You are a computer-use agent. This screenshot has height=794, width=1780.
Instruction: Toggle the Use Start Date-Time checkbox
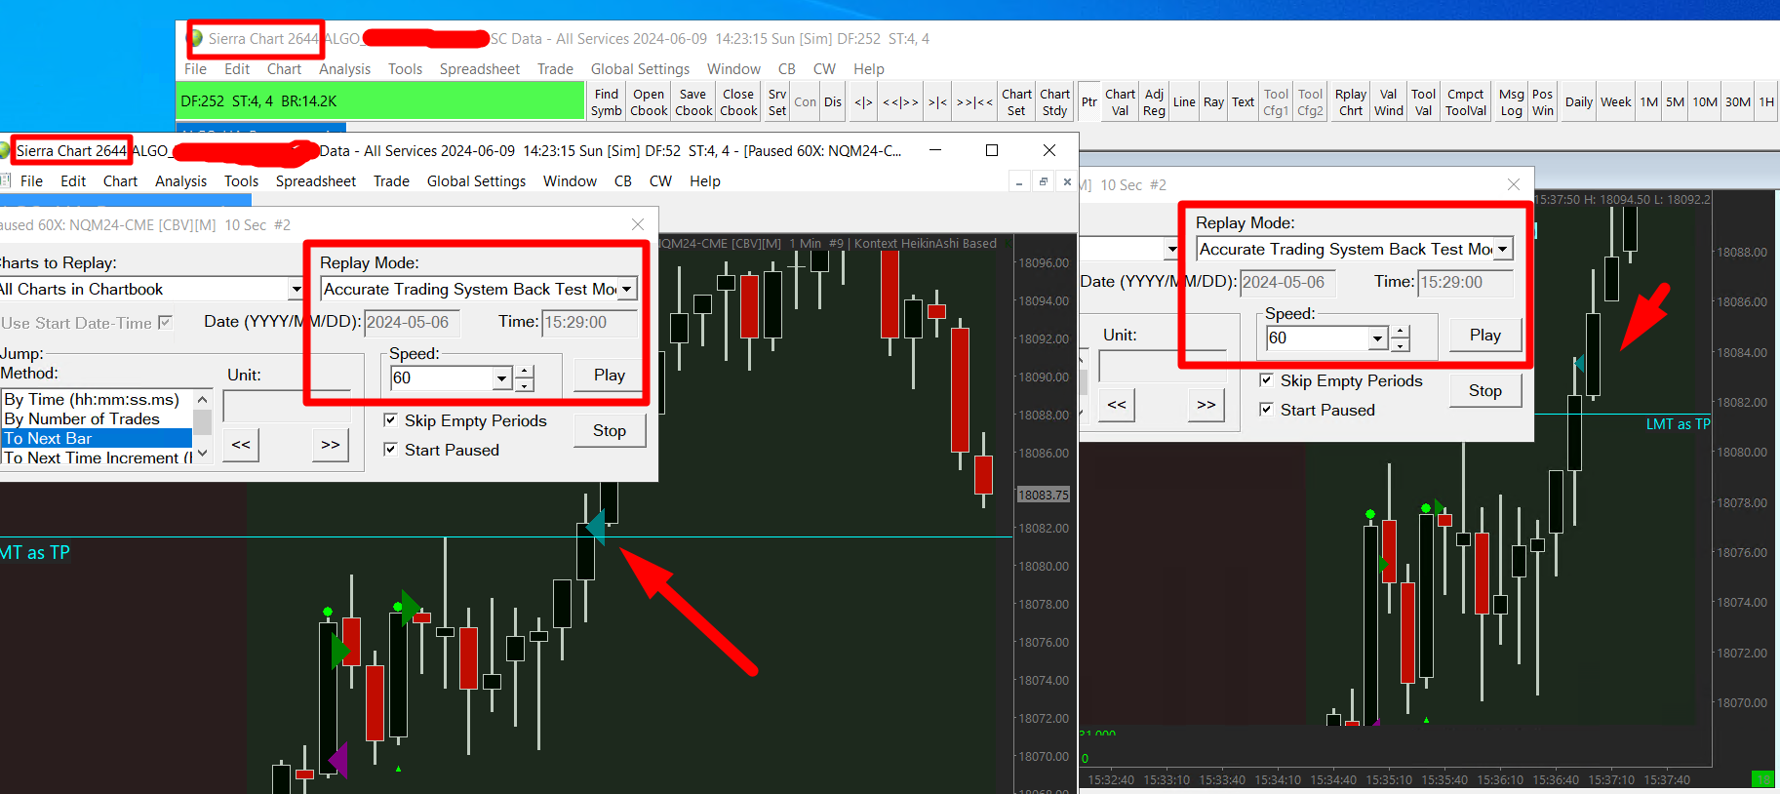[x=165, y=322]
